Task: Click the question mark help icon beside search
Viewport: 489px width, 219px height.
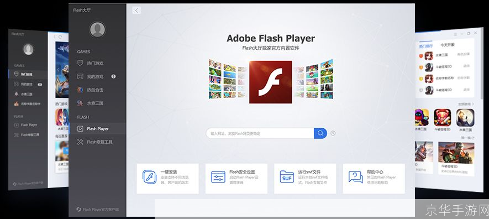Action: coord(333,133)
